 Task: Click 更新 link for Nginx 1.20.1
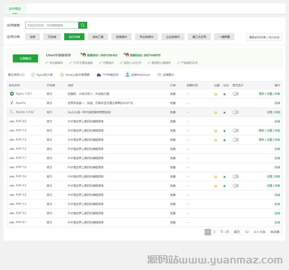click(261, 94)
